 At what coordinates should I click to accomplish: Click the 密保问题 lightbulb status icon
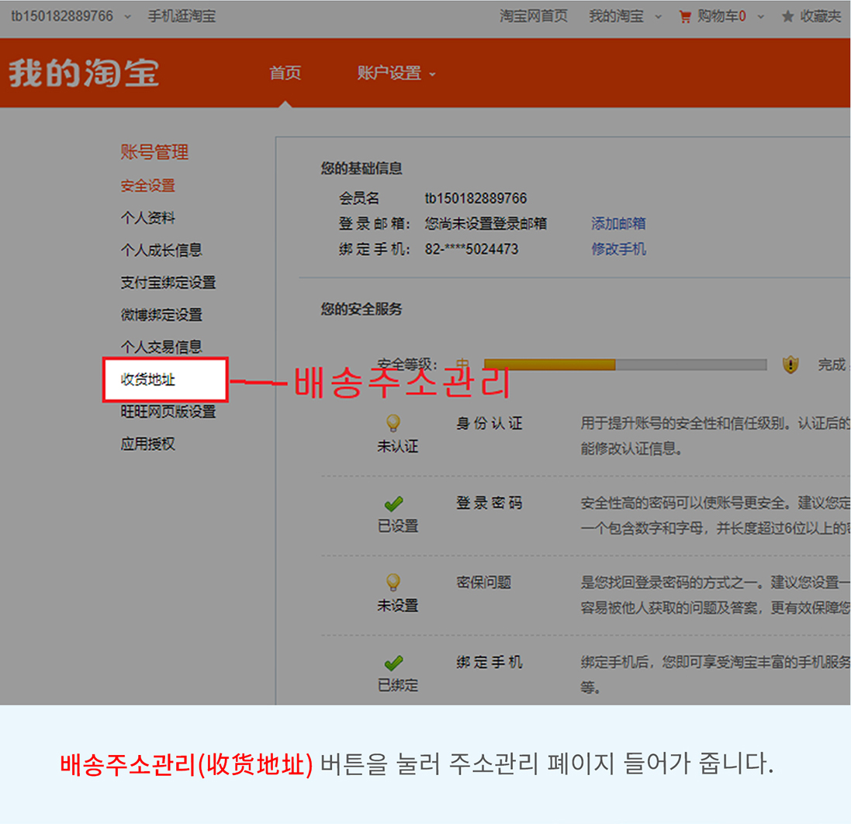point(393,582)
